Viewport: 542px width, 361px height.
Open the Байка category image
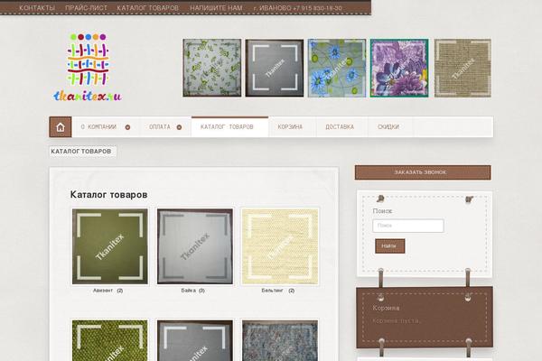(x=195, y=246)
